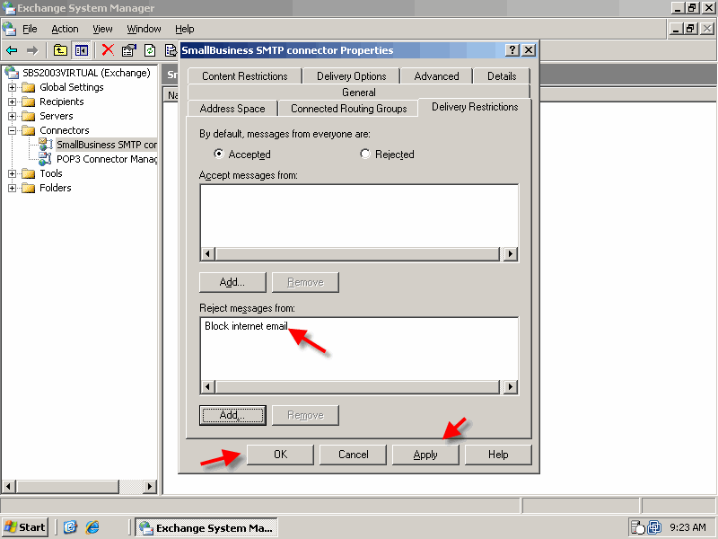718x539 pixels.
Task: Click the dialog's question mark help icon
Action: (x=512, y=50)
